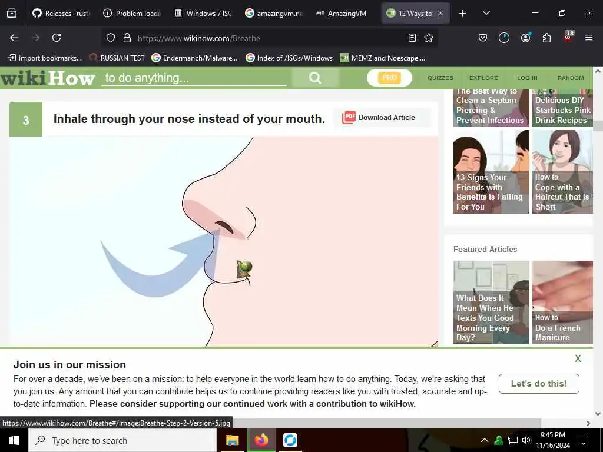Screen dimensions: 603x452
Task: Open a new tab with plus button
Action: point(463,14)
